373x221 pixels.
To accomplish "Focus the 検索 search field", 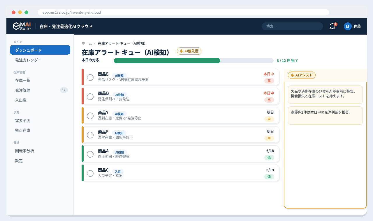I will 292,26.
